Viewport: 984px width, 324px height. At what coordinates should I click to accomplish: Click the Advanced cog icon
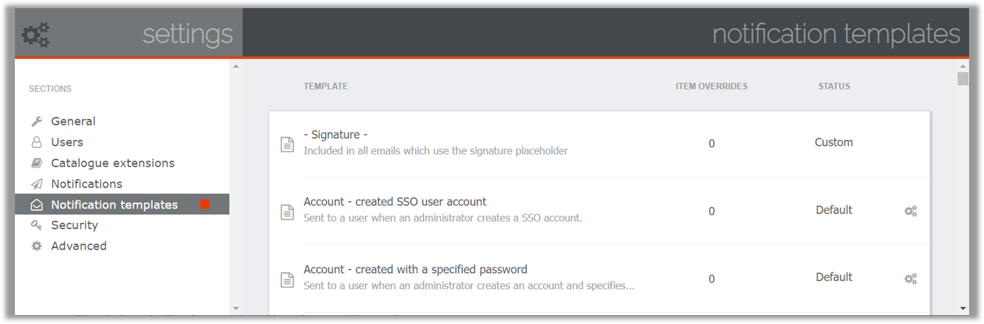37,246
